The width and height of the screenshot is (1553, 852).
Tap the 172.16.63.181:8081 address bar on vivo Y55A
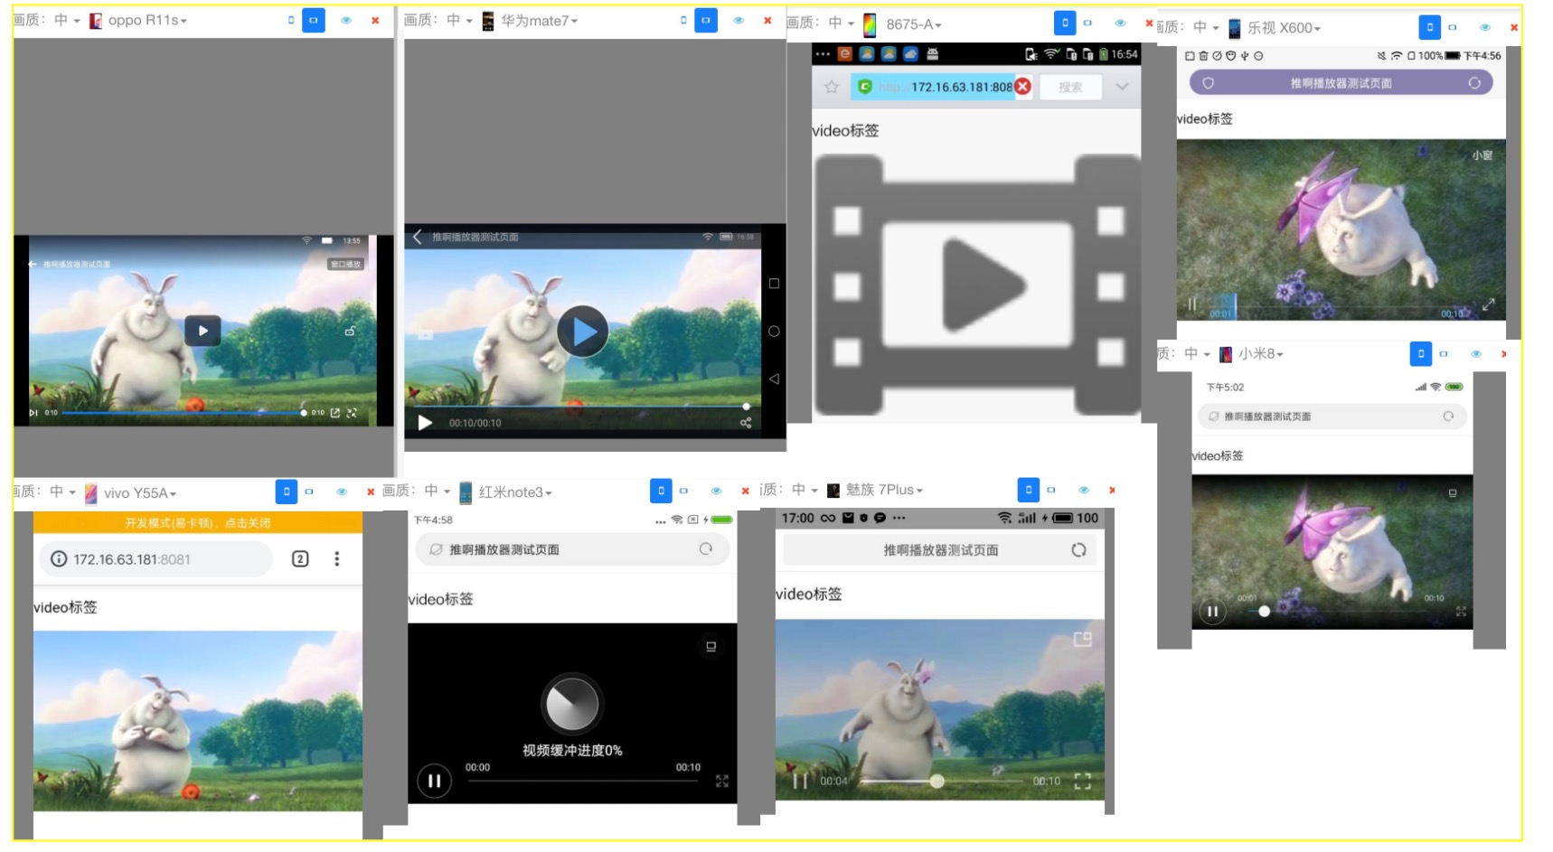[x=155, y=559]
